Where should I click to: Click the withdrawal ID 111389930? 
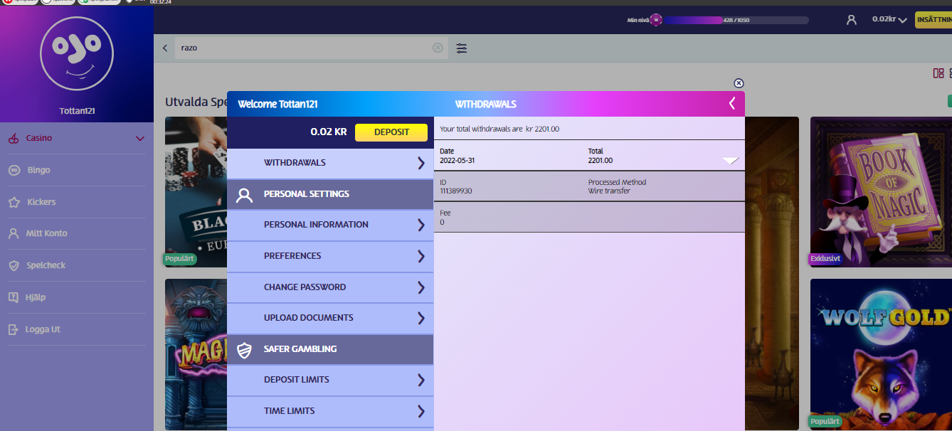[456, 191]
